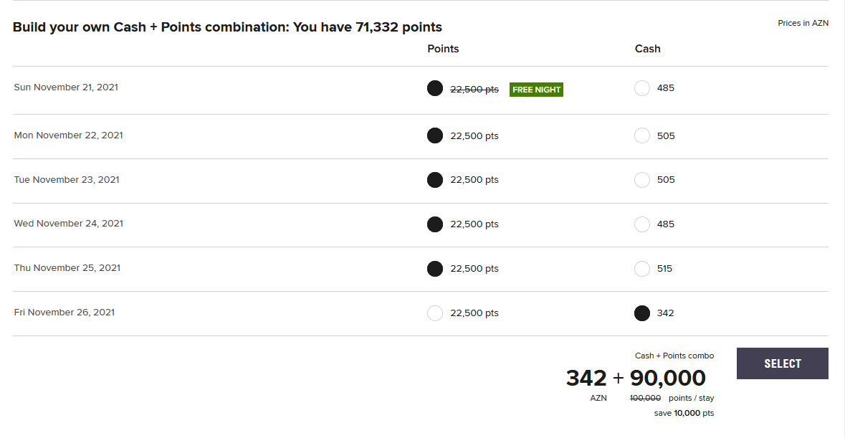Viewport: 845px width, 438px height.
Task: Choose Cash 515 for Thu November 25
Action: [642, 269]
